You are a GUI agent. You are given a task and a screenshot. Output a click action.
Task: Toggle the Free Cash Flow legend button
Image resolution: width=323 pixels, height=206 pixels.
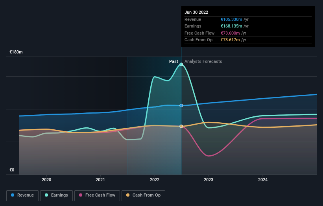point(97,195)
